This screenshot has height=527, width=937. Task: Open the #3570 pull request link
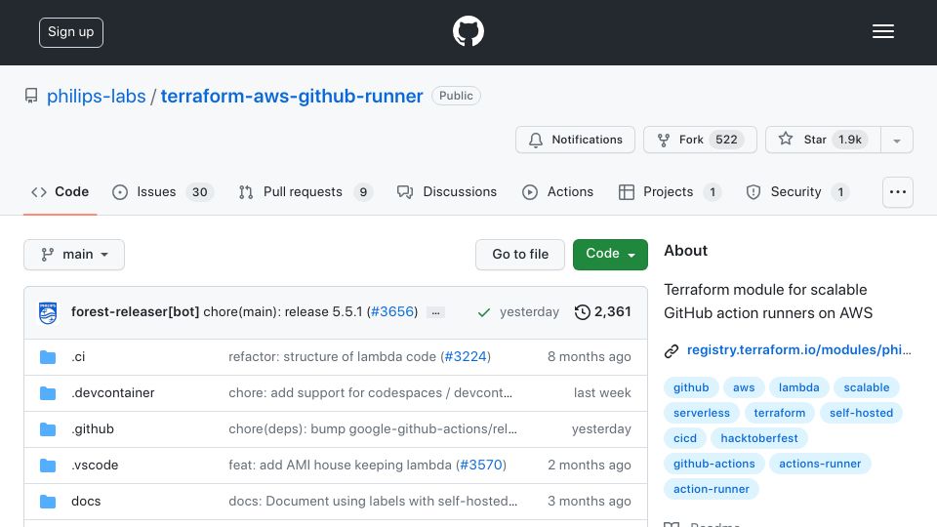pos(481,465)
